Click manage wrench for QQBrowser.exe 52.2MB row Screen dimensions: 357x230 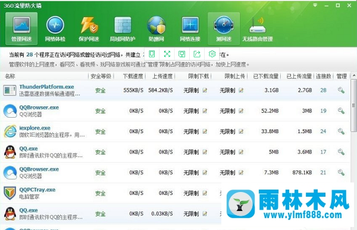(341, 111)
